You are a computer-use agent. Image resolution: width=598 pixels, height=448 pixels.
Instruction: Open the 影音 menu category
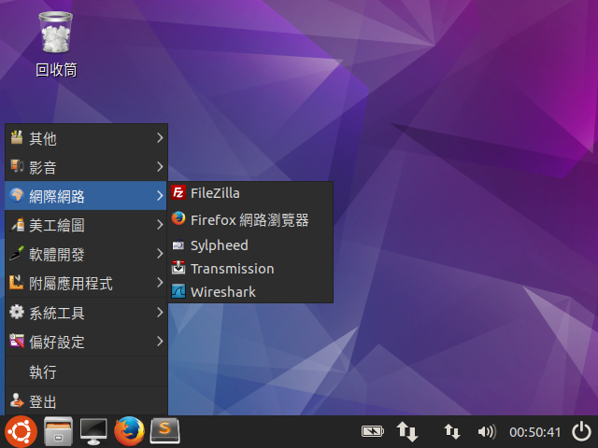click(x=86, y=167)
